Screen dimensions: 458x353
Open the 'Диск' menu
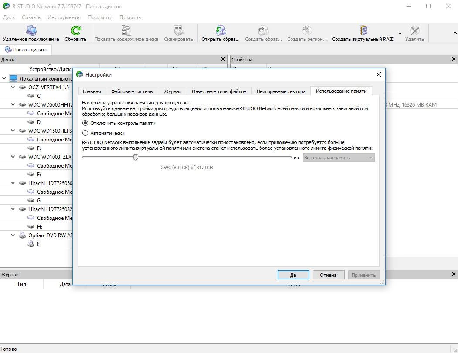pyautogui.click(x=9, y=17)
